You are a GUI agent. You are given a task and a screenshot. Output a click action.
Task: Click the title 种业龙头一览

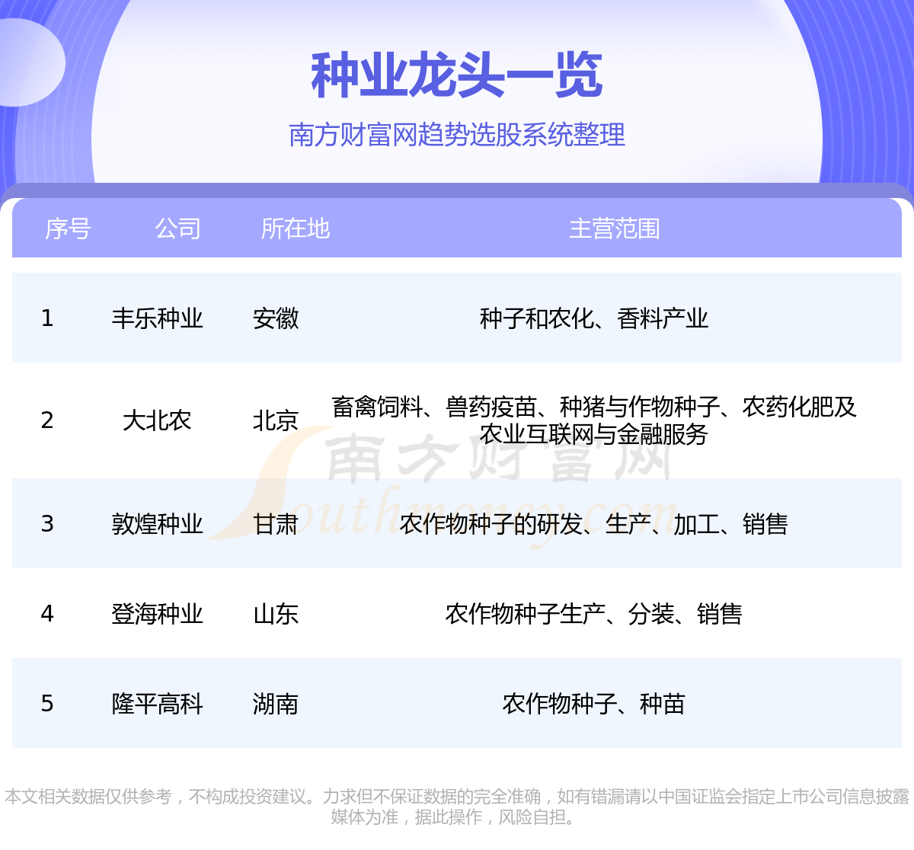[x=457, y=76]
